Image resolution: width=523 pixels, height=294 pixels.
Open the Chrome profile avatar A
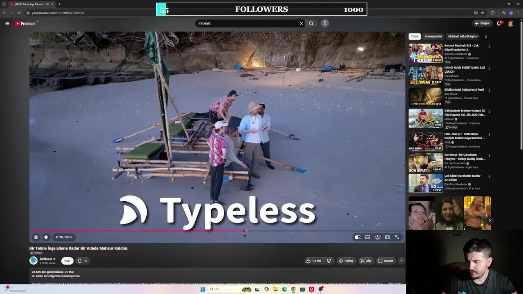[511, 13]
